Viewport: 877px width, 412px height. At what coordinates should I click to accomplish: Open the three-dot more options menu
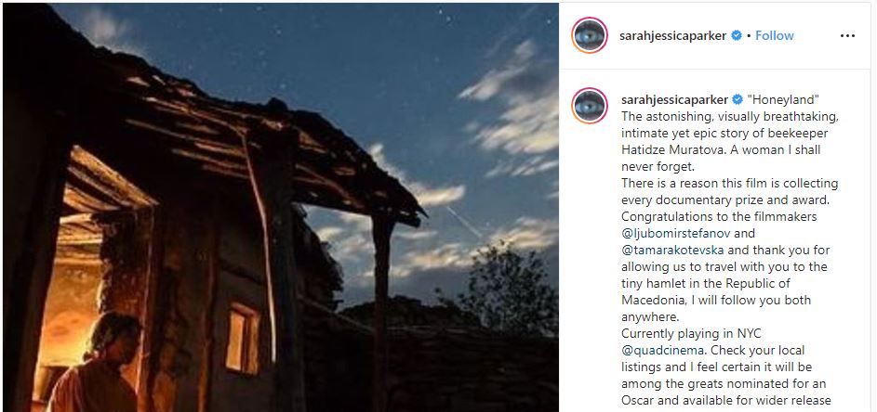pyautogui.click(x=847, y=36)
